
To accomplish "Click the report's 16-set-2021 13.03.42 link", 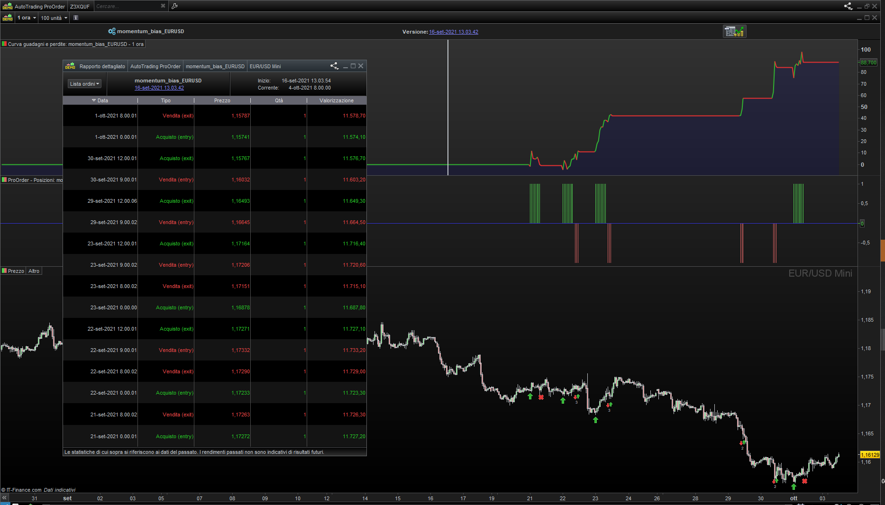I will pyautogui.click(x=159, y=88).
